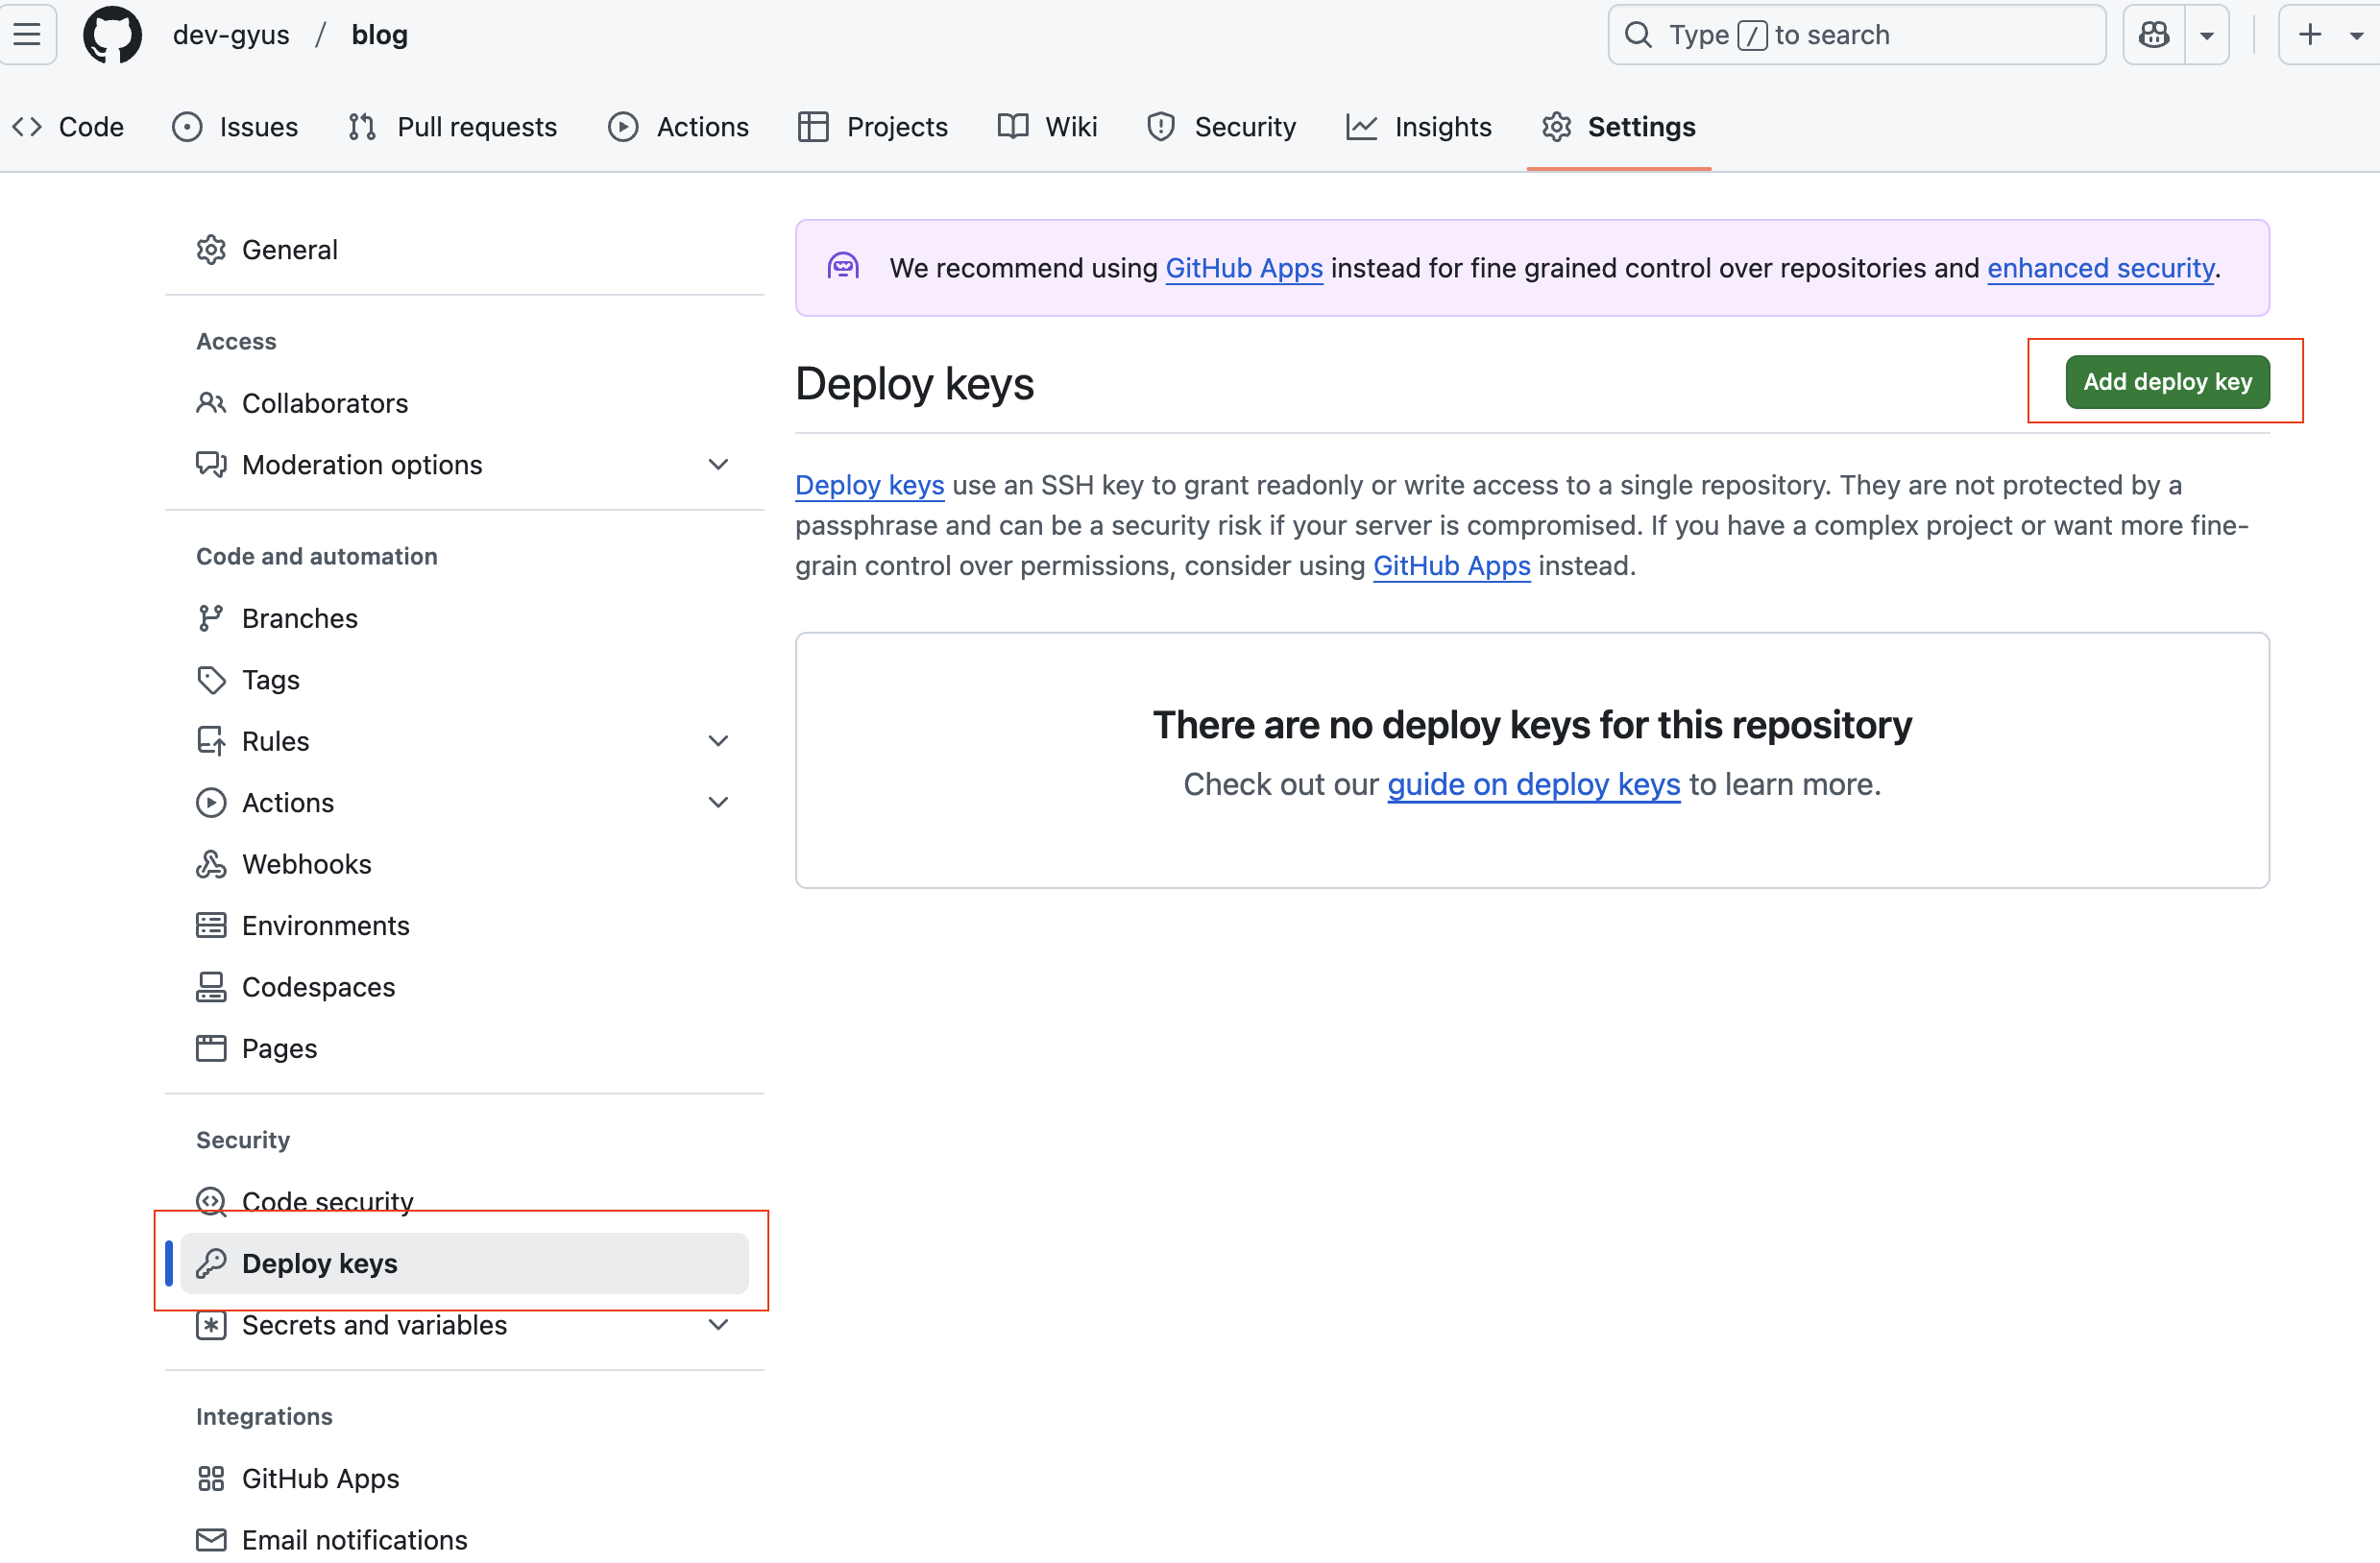Expand sidebar Actions settings chevron
Screen dimensions: 2380x1563
[x=717, y=803]
